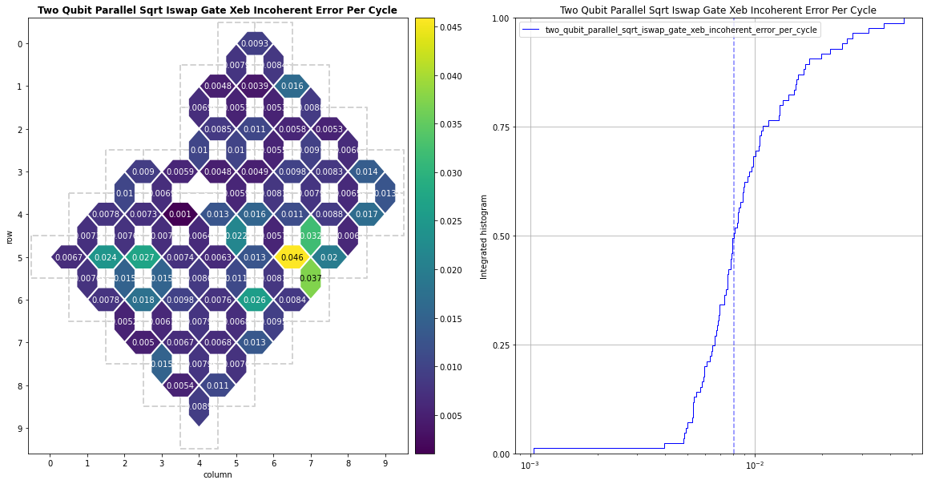
Task: Click the green 0.032 heatmap cell
Action: (x=311, y=236)
